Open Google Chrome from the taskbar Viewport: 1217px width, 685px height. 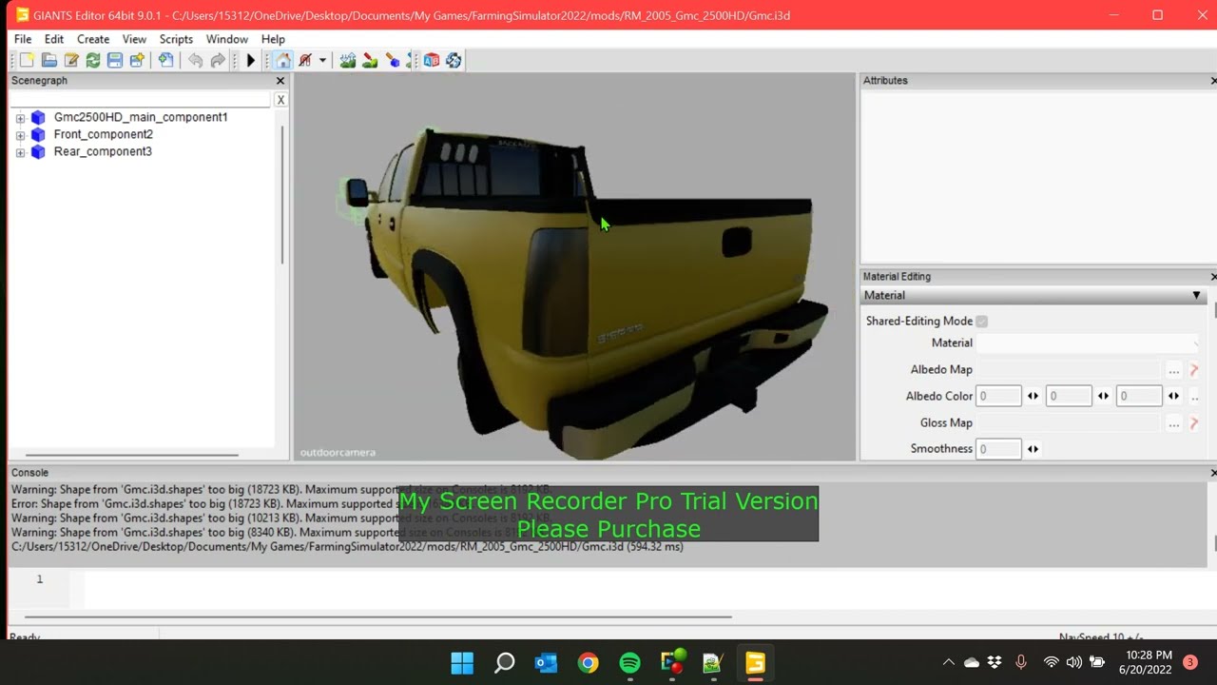(589, 663)
